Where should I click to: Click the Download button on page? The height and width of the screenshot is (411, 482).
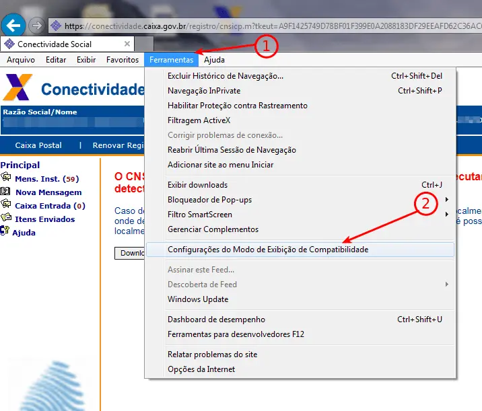click(129, 253)
